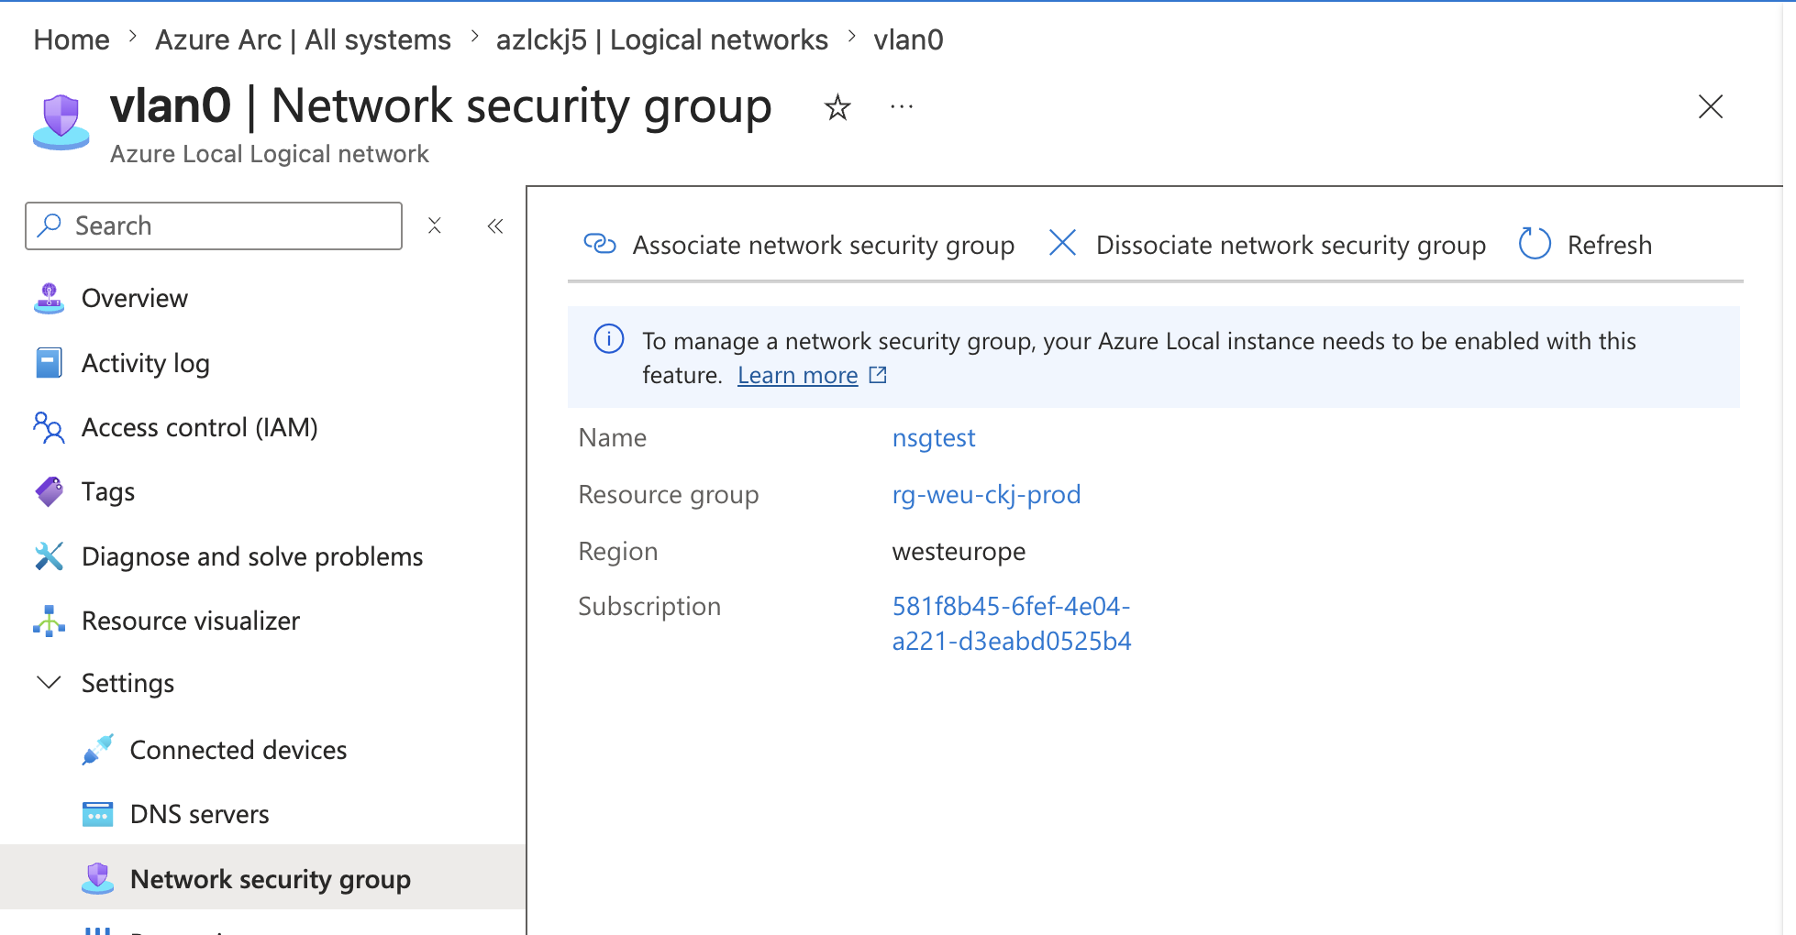Click the Overview menu icon
Viewport: 1796px width, 935px height.
click(x=49, y=298)
